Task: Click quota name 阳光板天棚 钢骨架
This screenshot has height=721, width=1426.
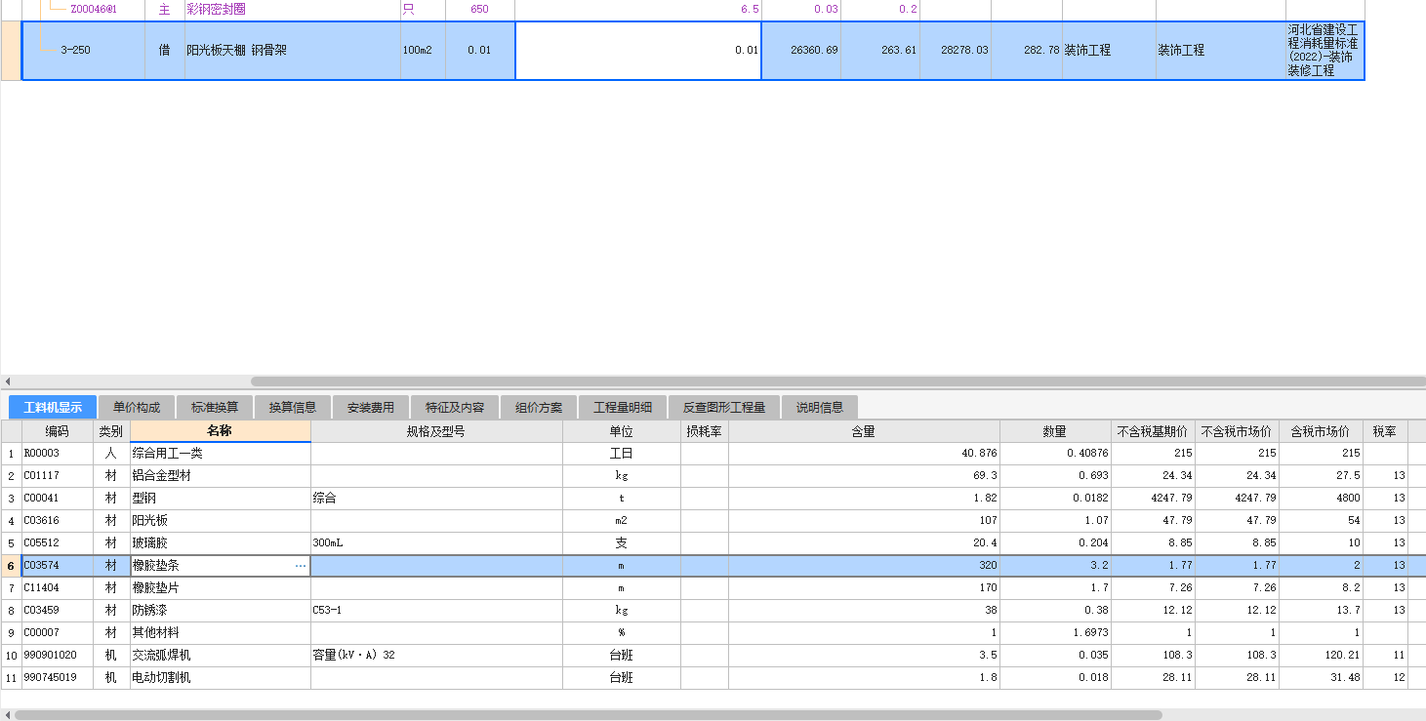Action: (x=292, y=51)
